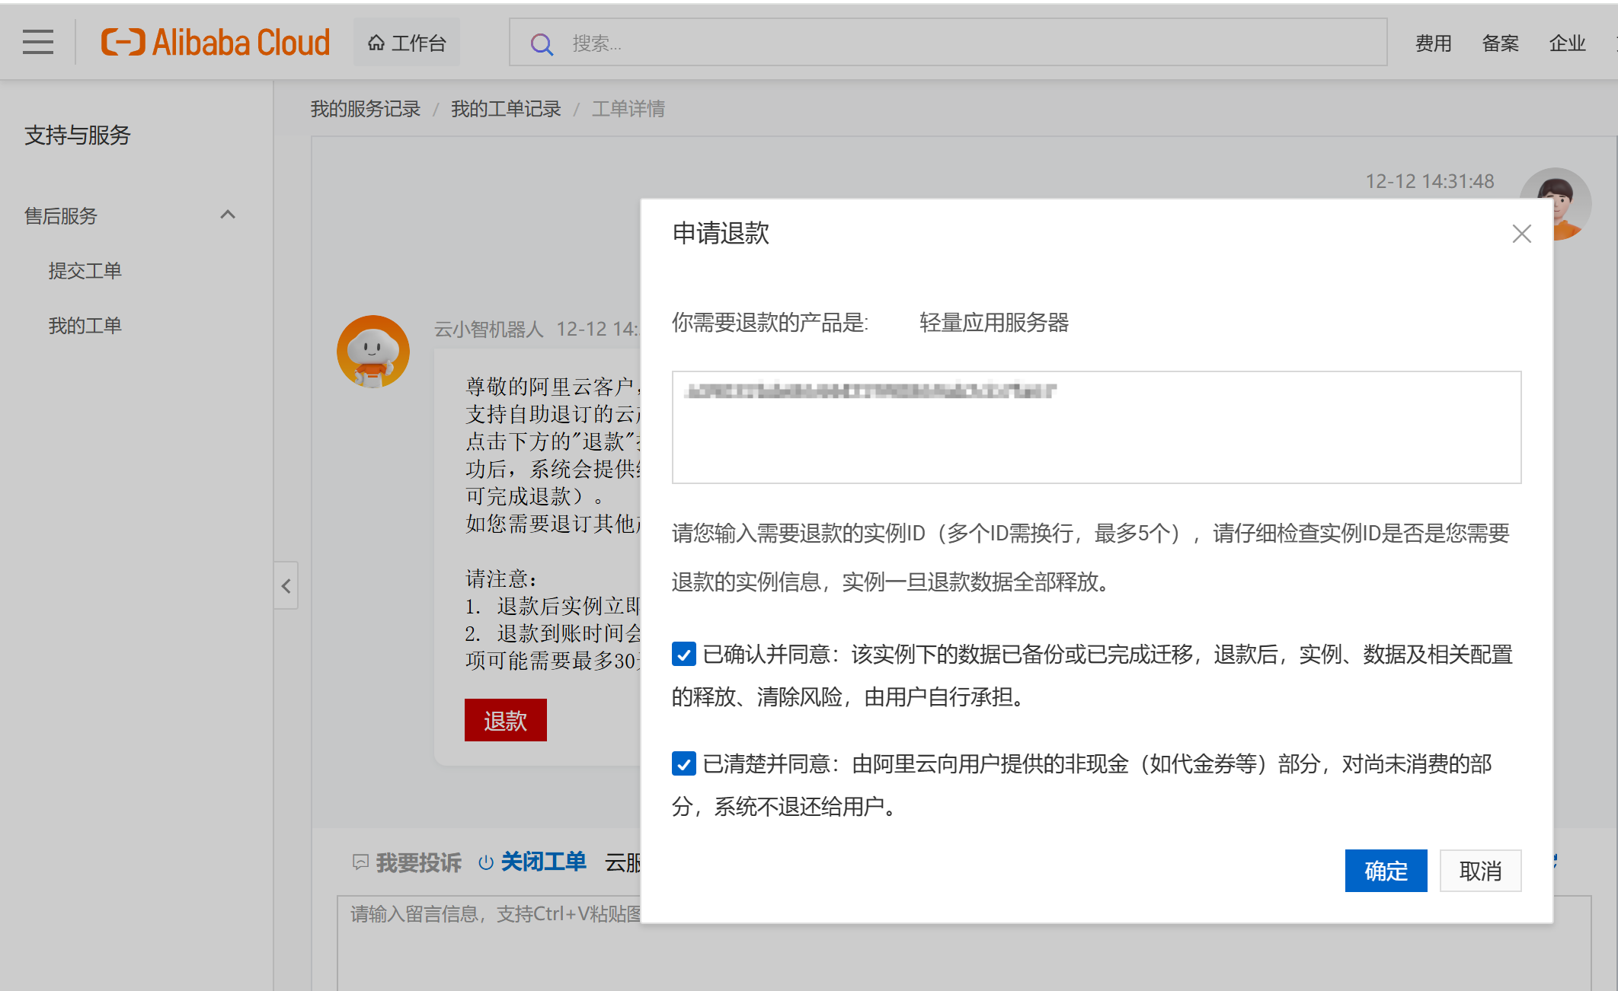The width and height of the screenshot is (1618, 991).
Task: Collapse the left sidebar with arrow handle
Action: pyautogui.click(x=286, y=585)
